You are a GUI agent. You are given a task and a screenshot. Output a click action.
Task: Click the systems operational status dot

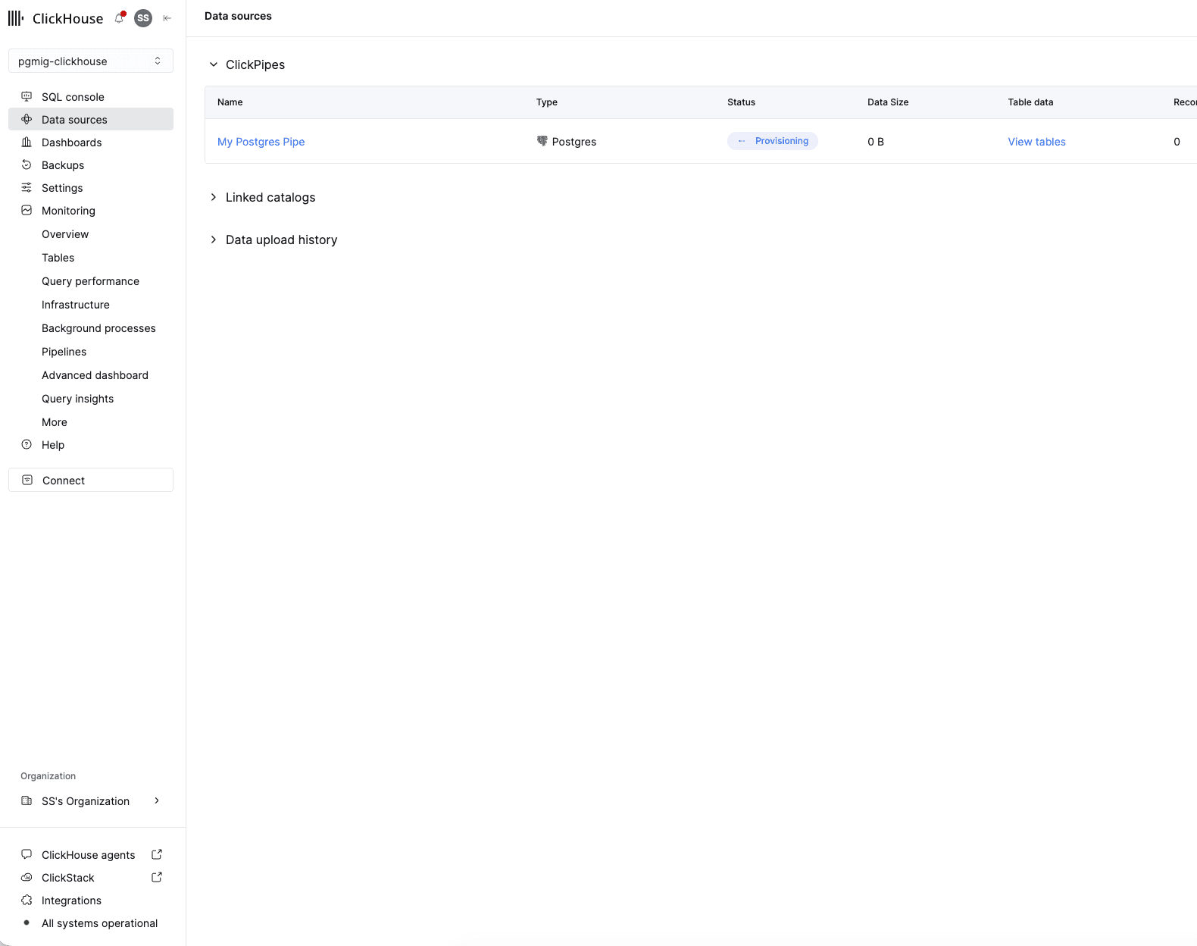pyautogui.click(x=27, y=923)
